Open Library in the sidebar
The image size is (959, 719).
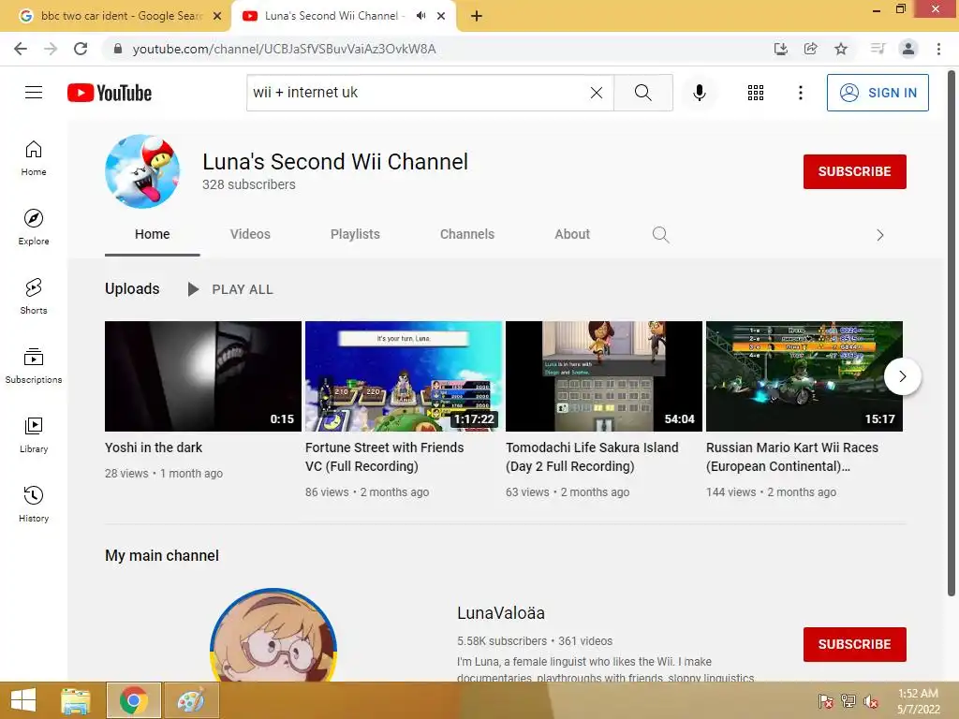(34, 434)
